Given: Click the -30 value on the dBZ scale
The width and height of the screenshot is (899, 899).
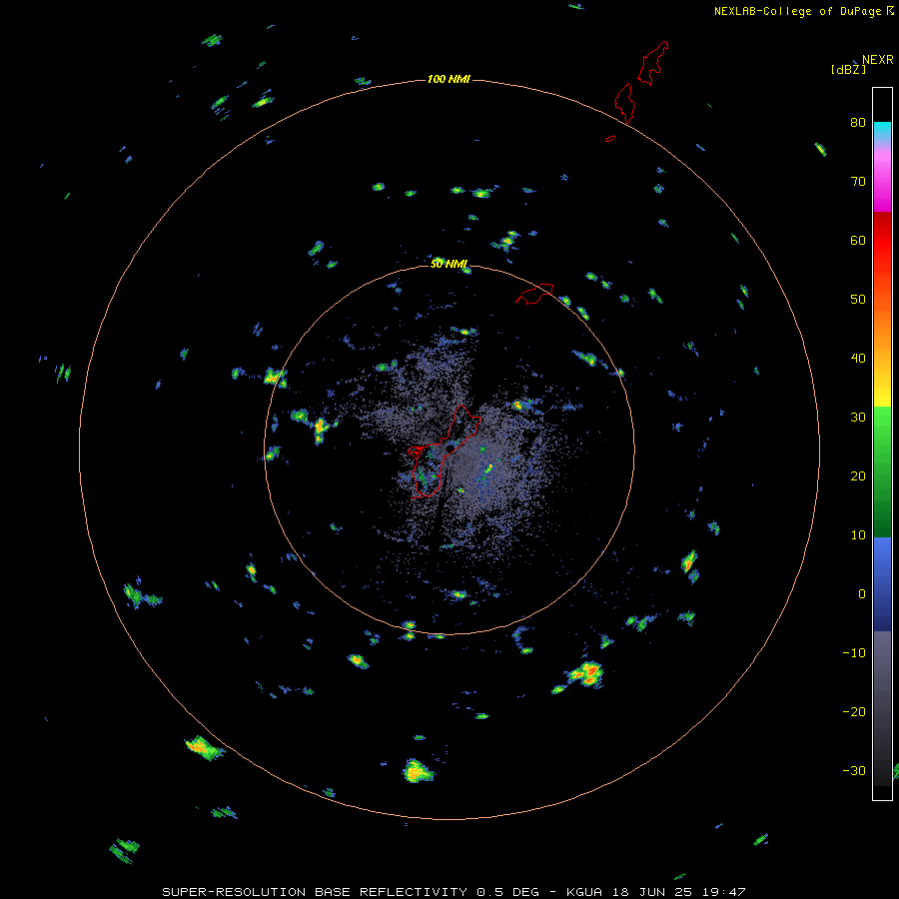Looking at the screenshot, I should (854, 770).
